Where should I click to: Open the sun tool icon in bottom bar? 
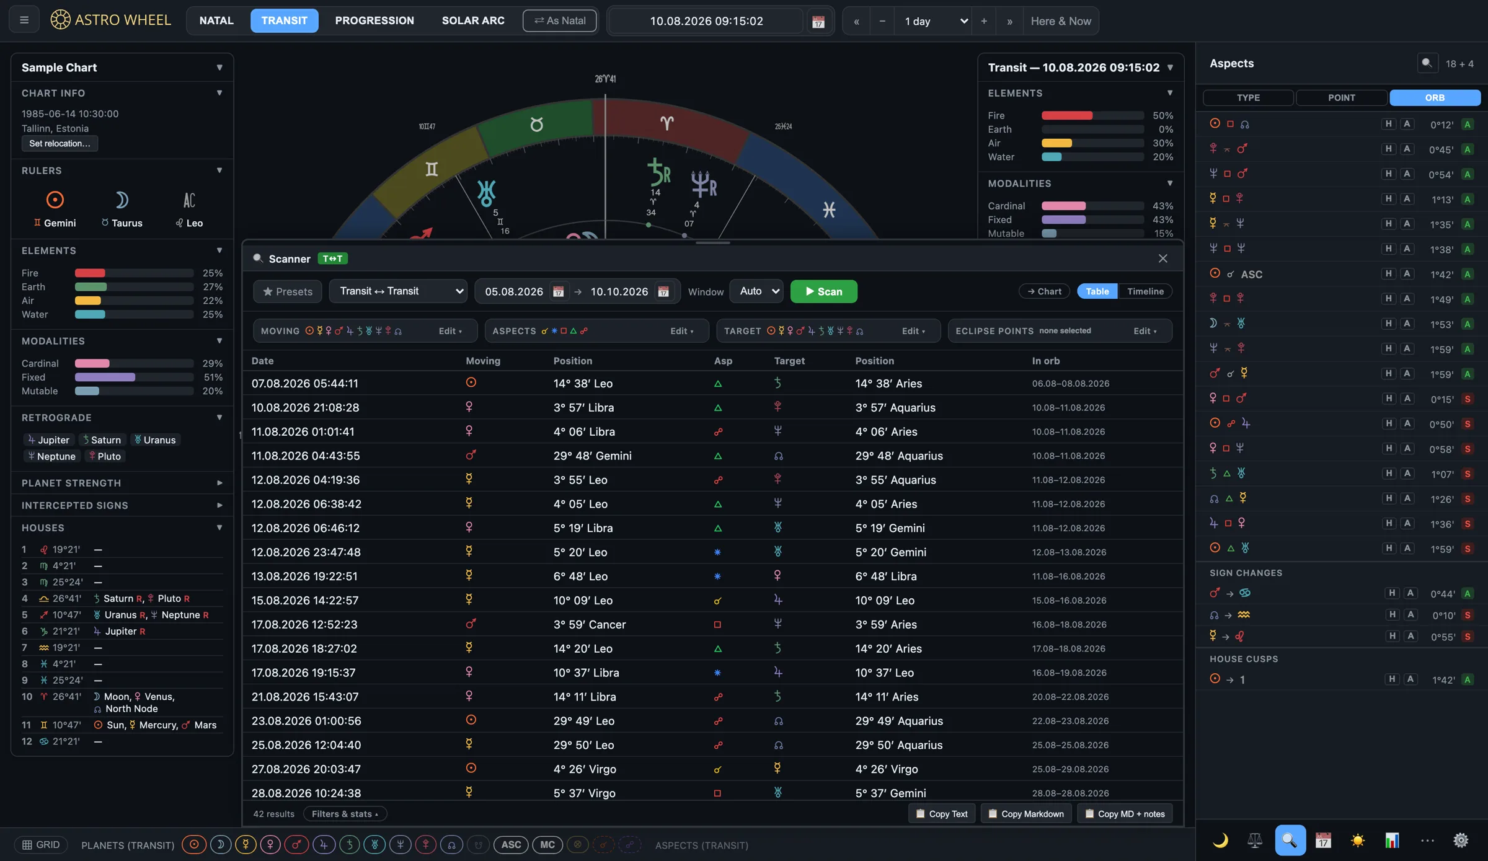coord(1358,840)
